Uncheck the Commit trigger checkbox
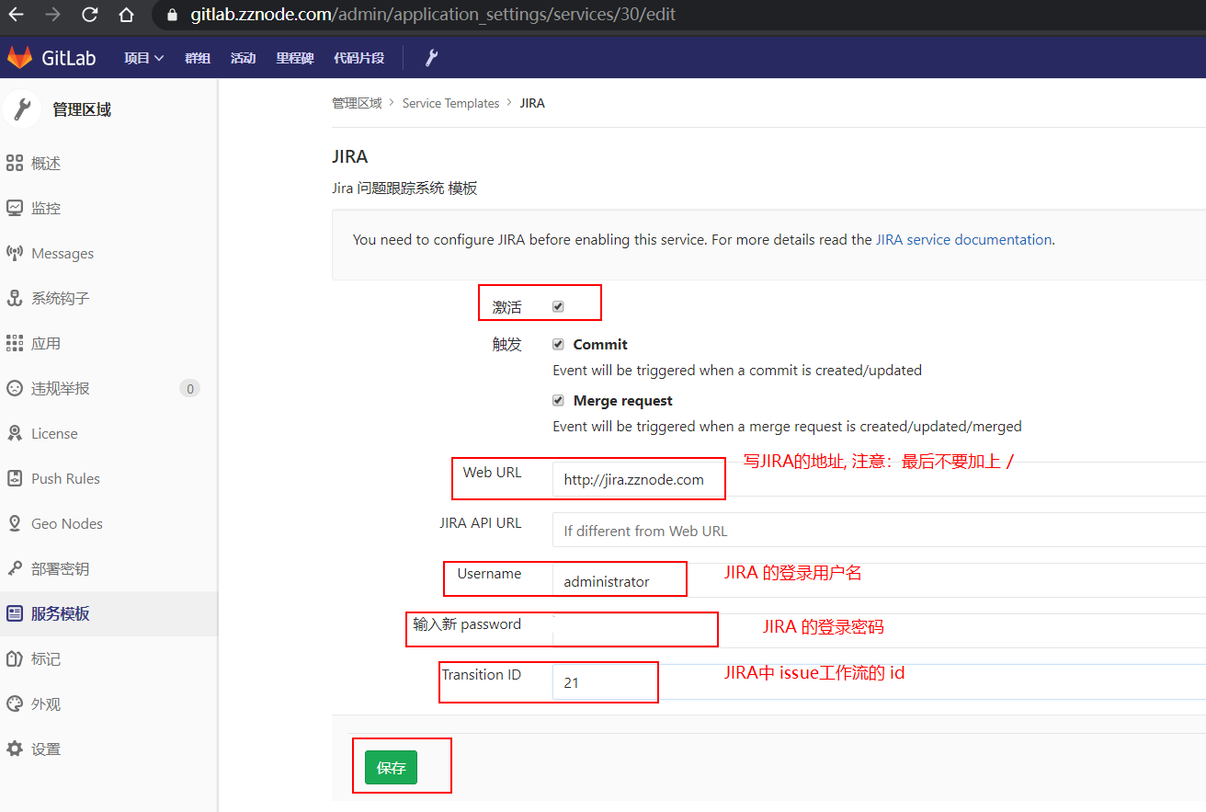 (x=558, y=344)
